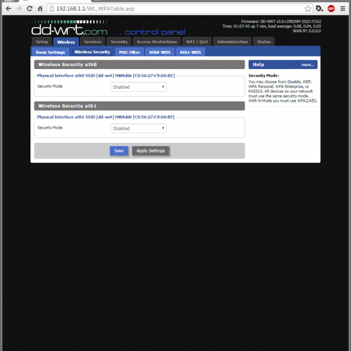This screenshot has width=351, height=351.
Task: Expand ath0 Security Mode dropdown
Action: click(x=138, y=87)
